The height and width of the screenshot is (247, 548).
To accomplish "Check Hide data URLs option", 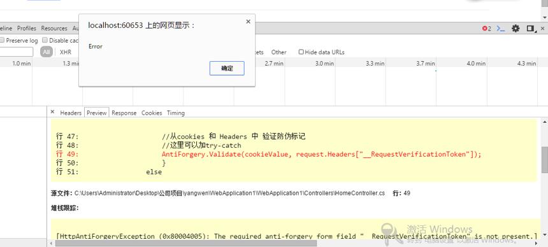I will pyautogui.click(x=301, y=52).
